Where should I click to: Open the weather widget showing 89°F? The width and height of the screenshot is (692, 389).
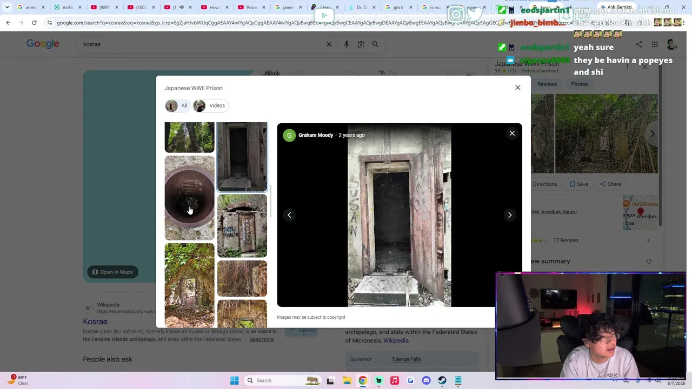[18, 380]
